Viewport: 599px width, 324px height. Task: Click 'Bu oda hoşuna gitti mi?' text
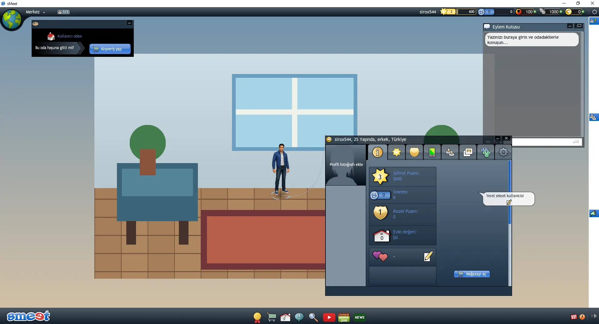pos(55,48)
